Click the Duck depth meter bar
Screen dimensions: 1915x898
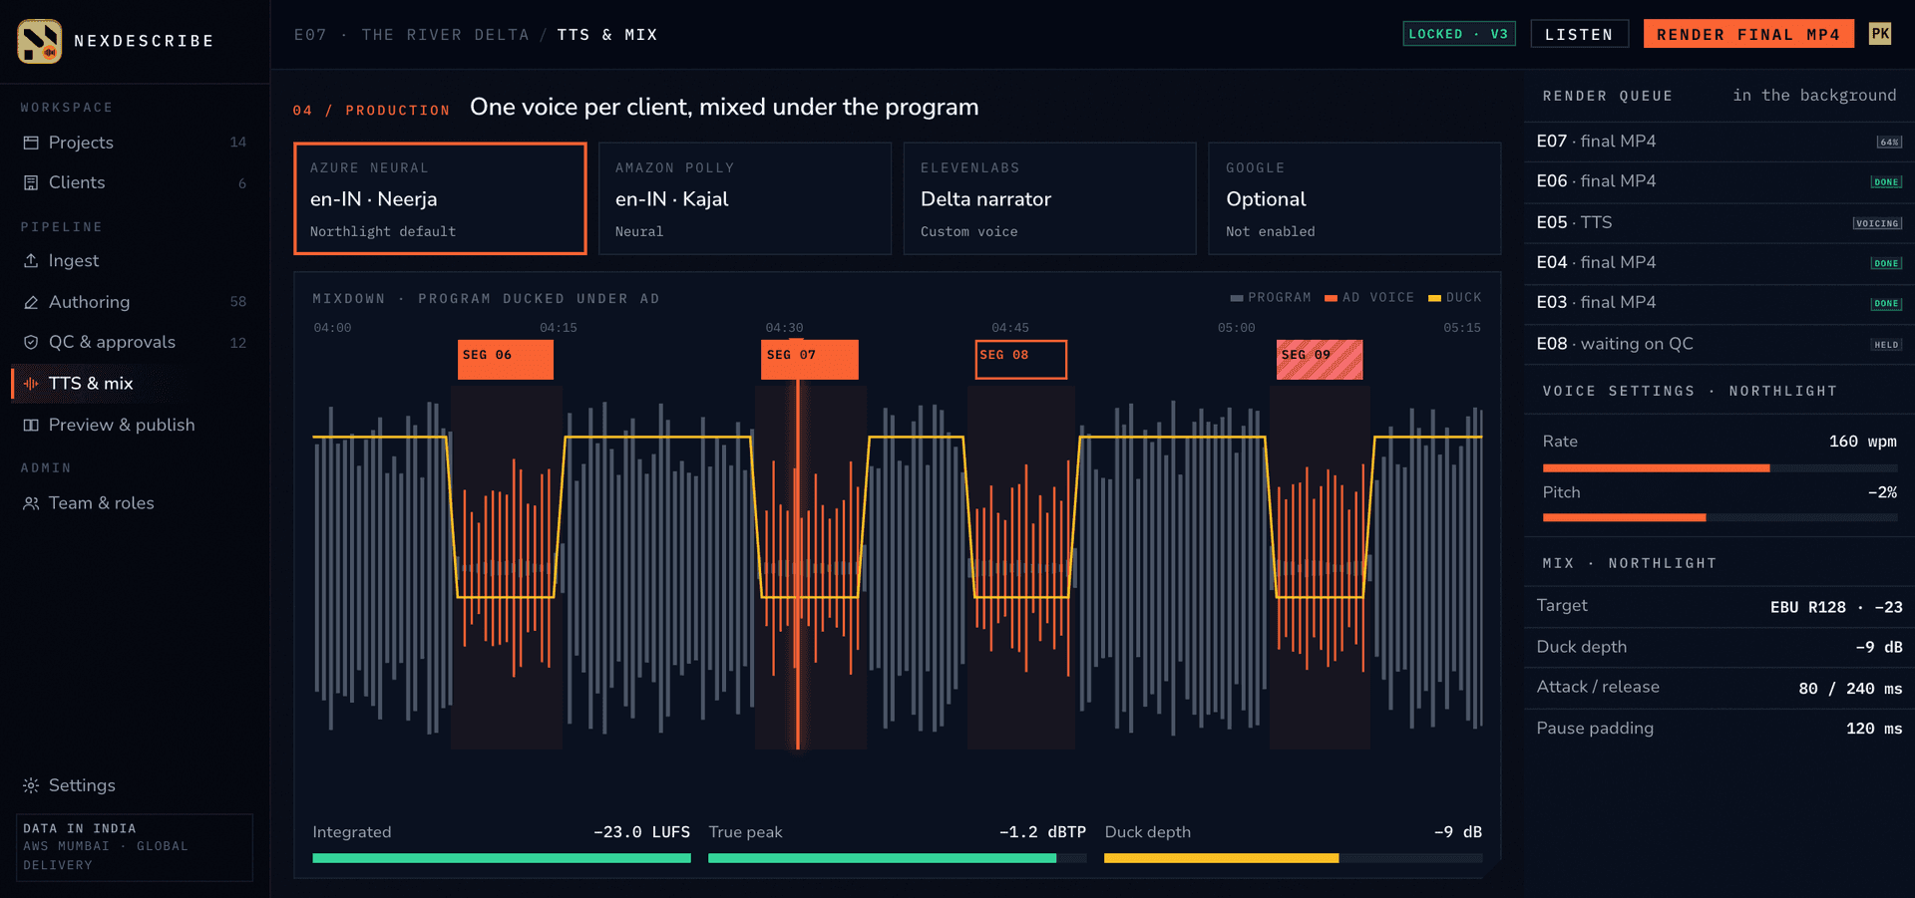[x=1294, y=858]
